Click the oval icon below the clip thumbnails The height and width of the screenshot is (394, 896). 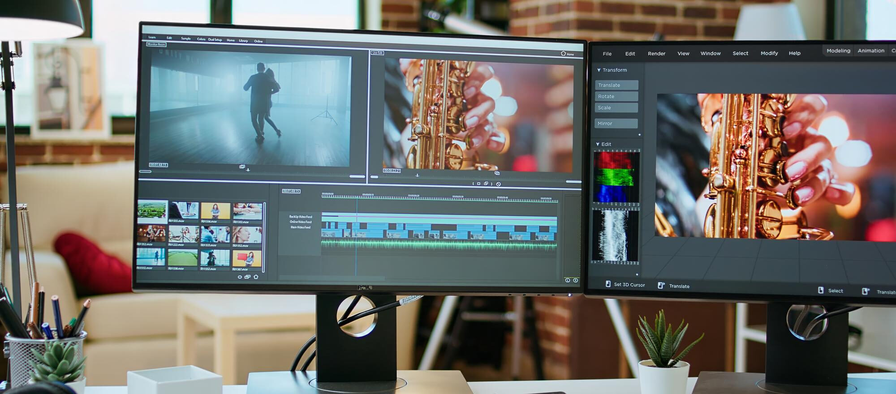pos(240,277)
